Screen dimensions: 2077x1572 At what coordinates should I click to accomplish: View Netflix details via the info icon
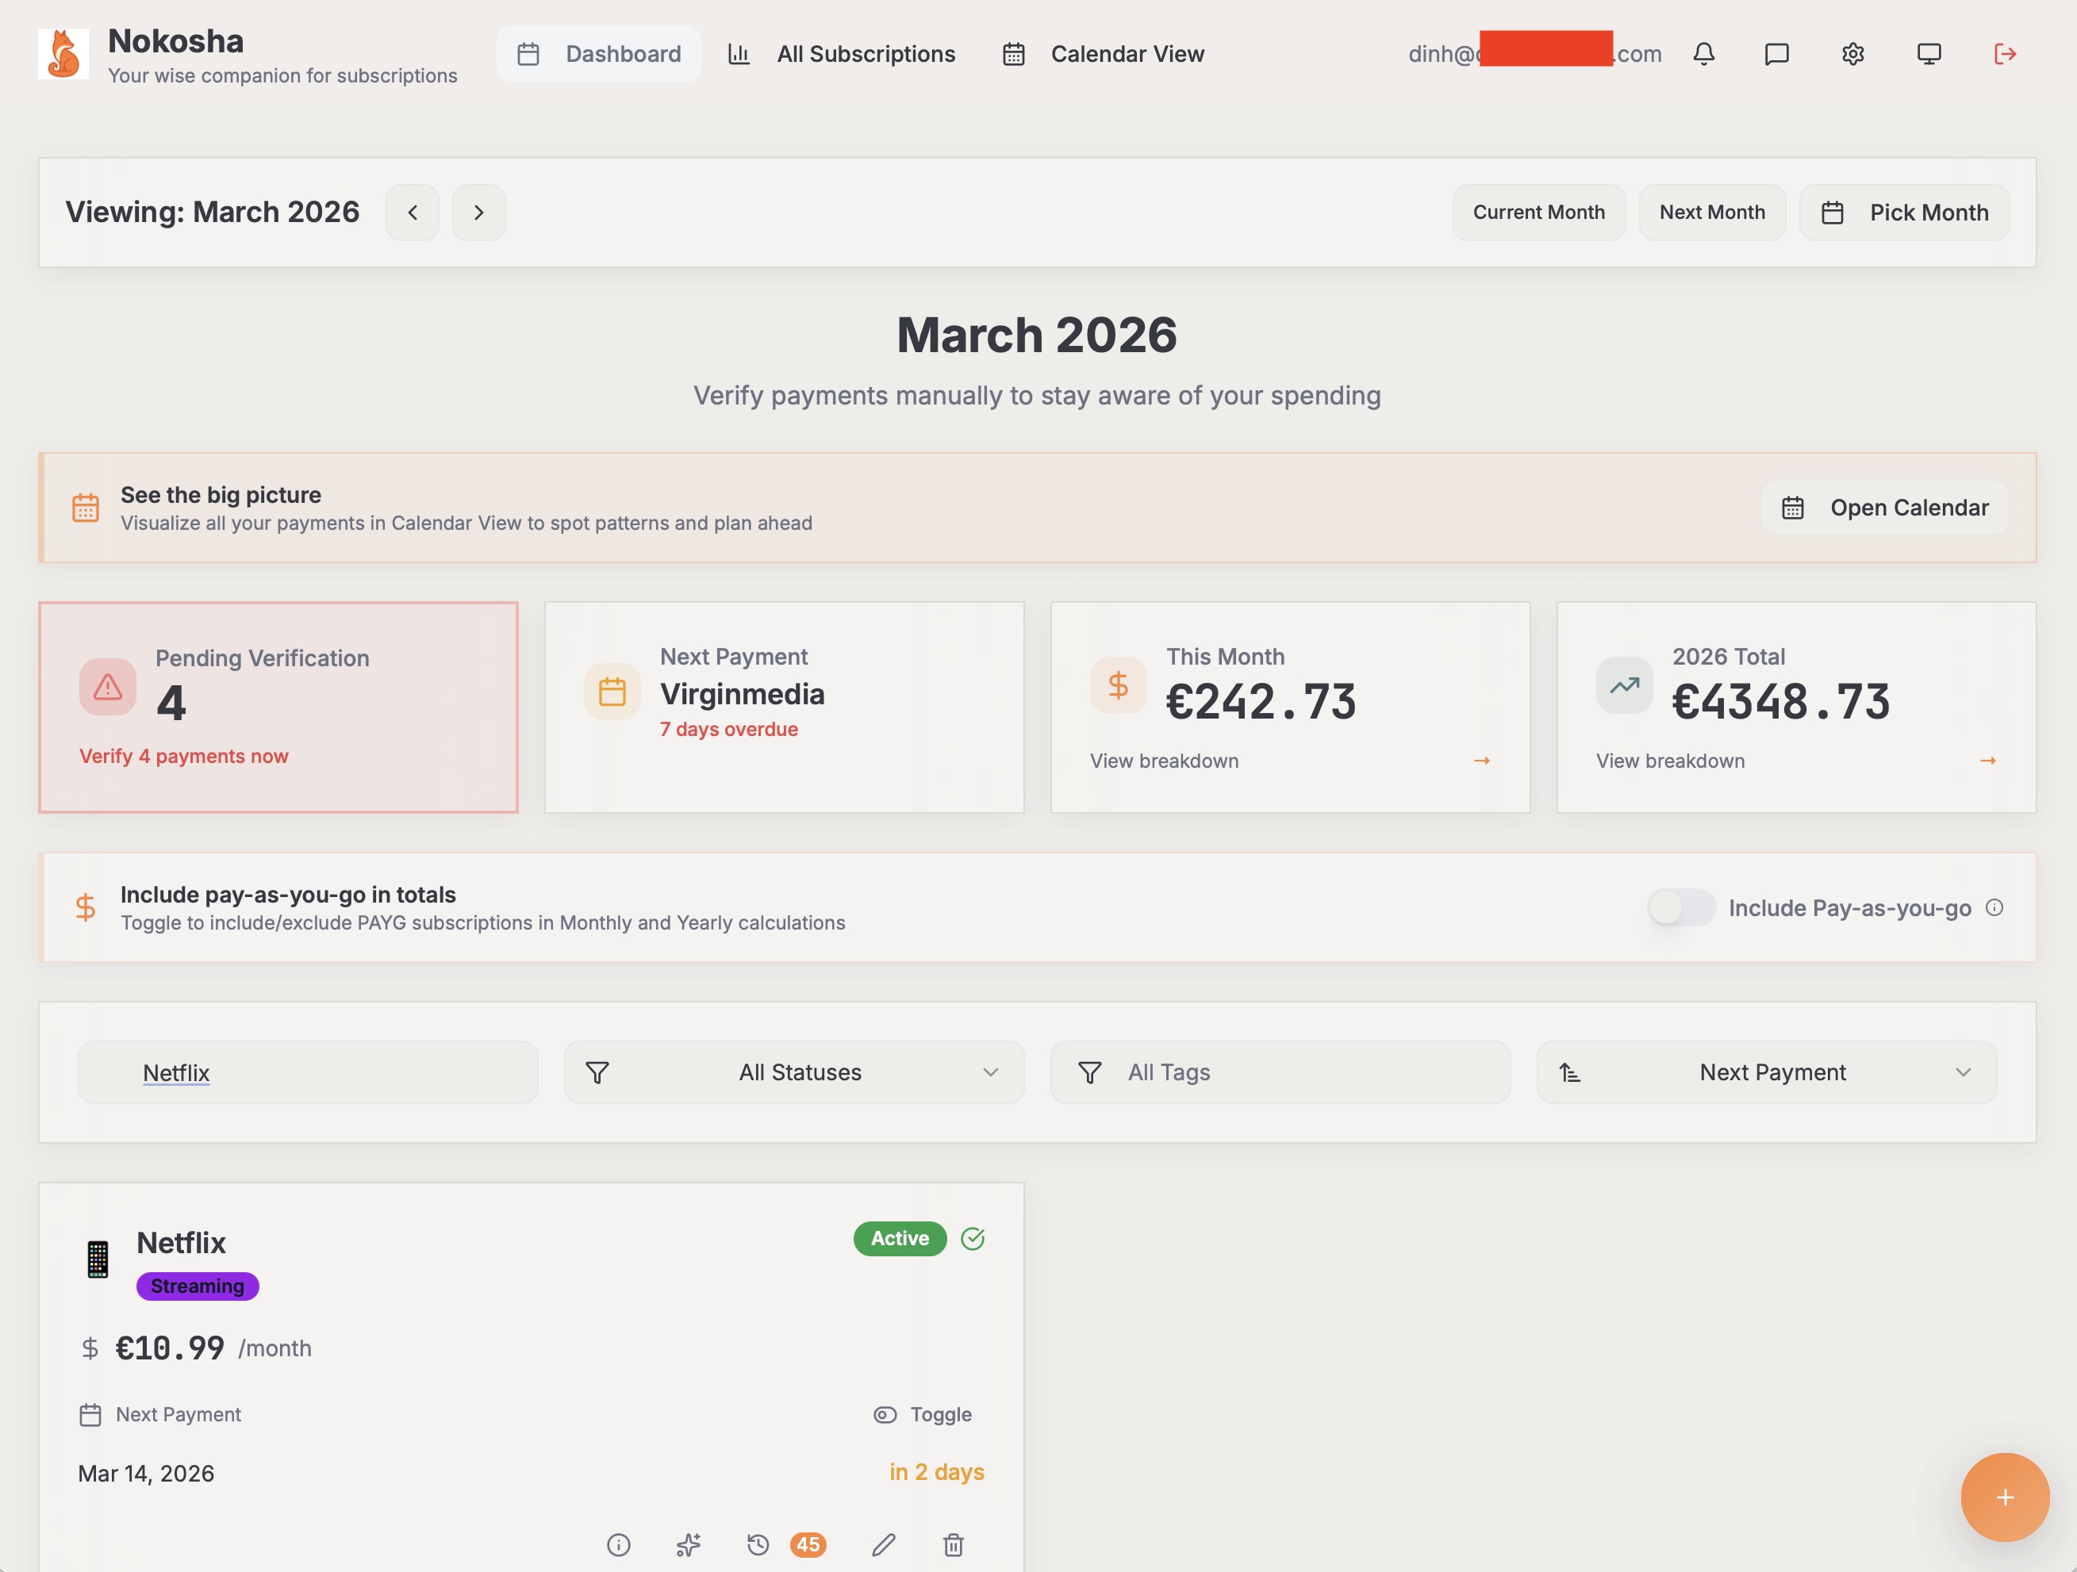(x=619, y=1545)
